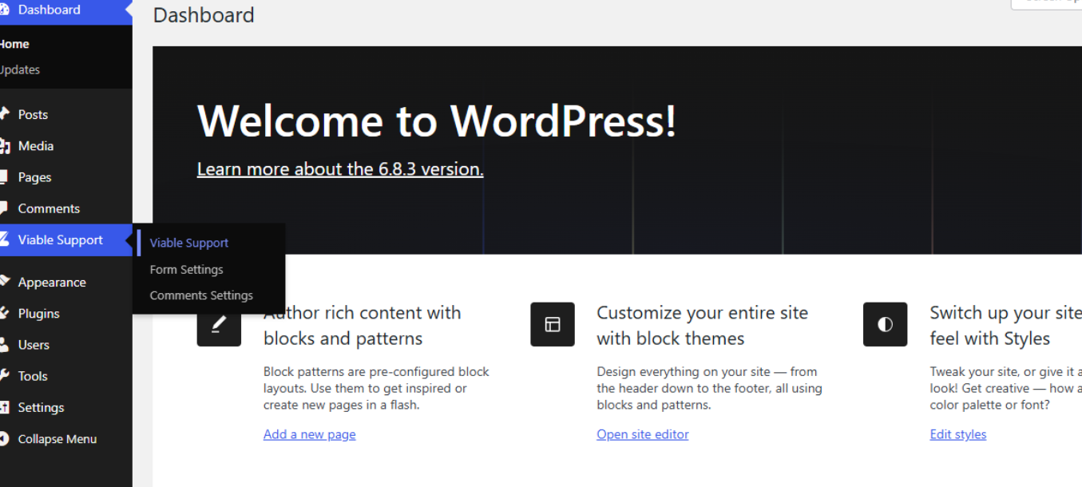The height and width of the screenshot is (487, 1082).
Task: Click the 'Open site editor' link
Action: tap(642, 434)
